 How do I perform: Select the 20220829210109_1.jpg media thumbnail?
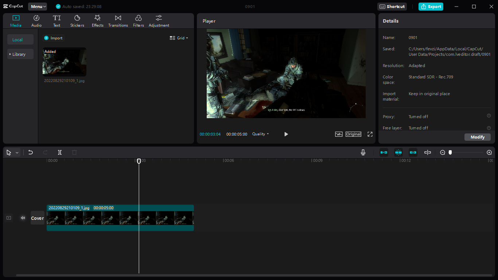tap(65, 61)
